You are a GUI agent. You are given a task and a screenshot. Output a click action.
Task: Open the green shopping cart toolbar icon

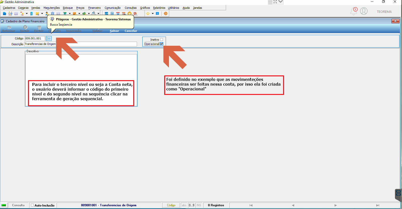[65, 14]
